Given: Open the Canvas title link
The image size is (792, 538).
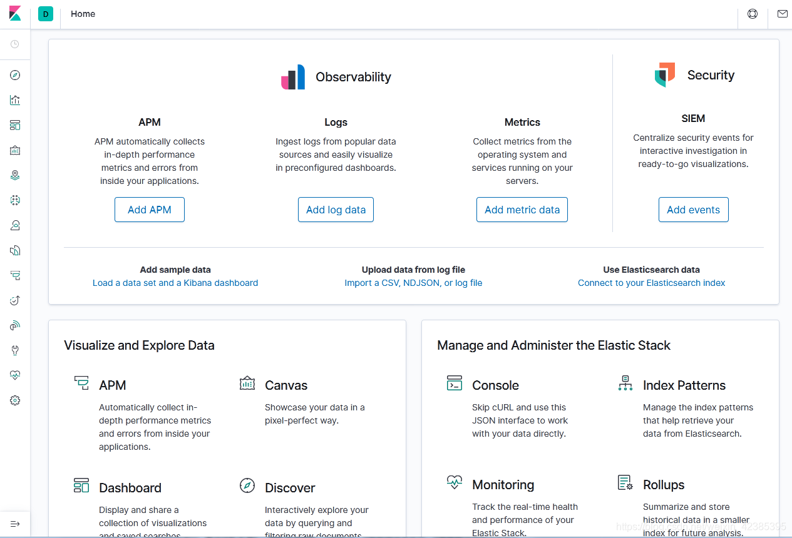Looking at the screenshot, I should (286, 385).
